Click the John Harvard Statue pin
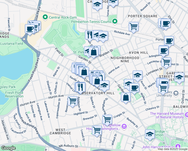 (178, 147)
